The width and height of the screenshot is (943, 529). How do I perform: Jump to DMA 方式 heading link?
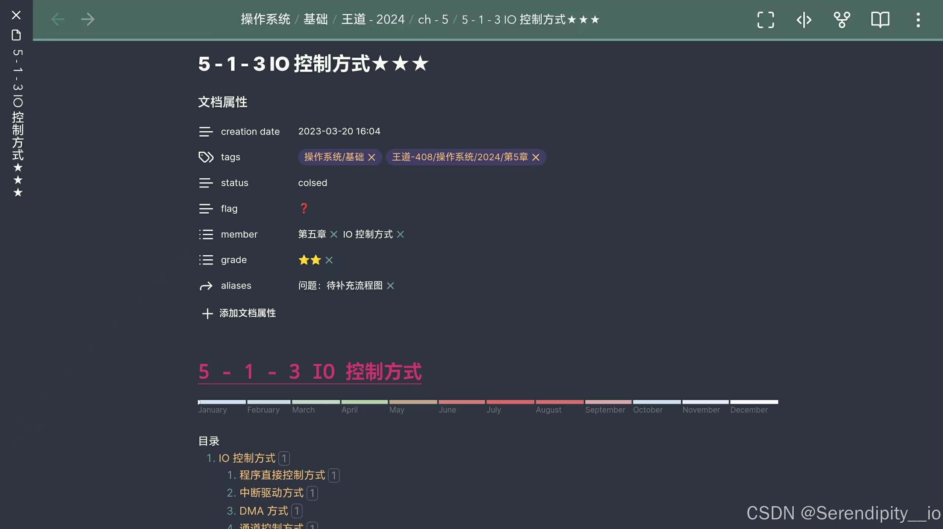pyautogui.click(x=263, y=511)
